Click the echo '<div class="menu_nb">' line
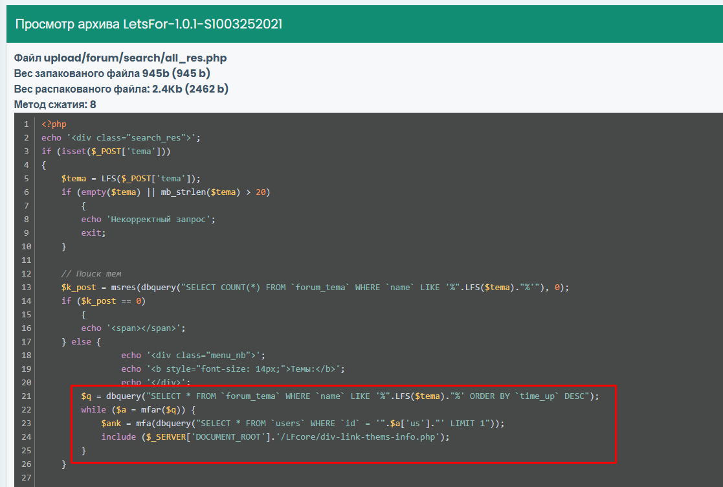723x487 pixels. coord(194,356)
